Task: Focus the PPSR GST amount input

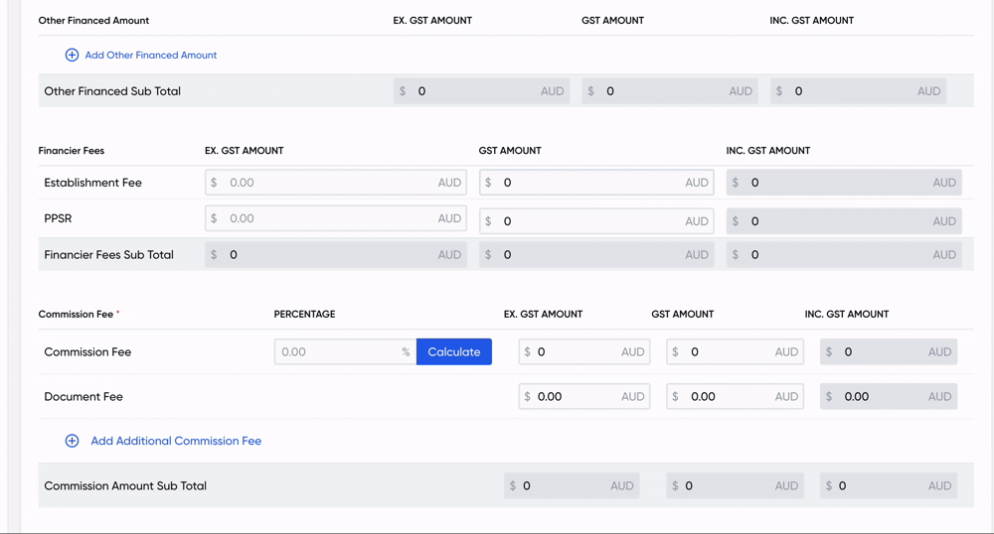Action: 591,221
